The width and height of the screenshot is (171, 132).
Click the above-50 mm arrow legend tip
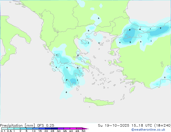(85, 128)
